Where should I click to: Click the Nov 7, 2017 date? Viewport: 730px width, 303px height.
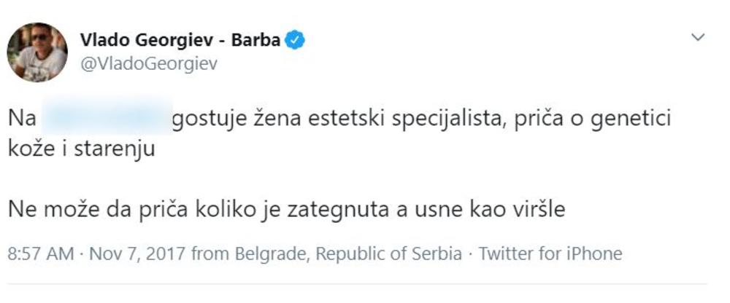(x=130, y=254)
